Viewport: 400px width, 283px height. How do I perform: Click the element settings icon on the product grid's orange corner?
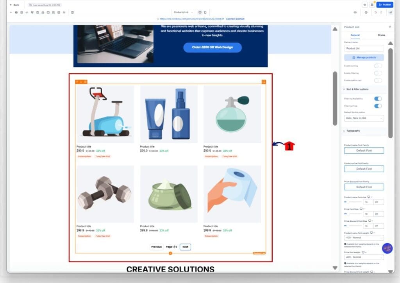point(86,82)
